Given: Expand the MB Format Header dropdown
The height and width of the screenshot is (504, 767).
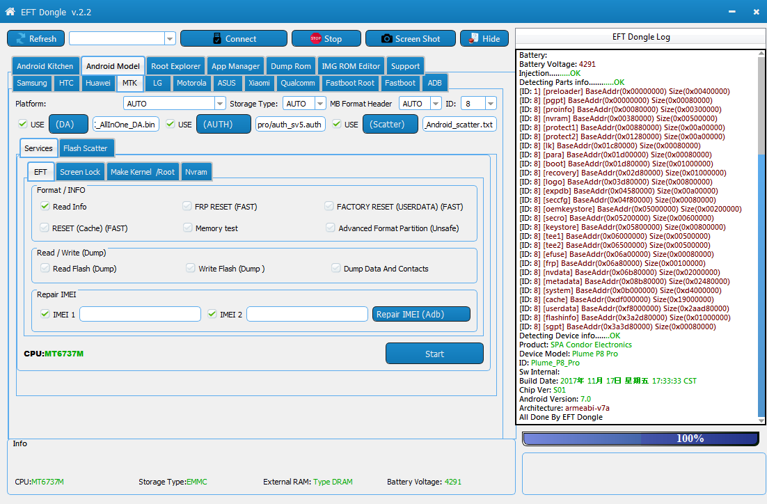Looking at the screenshot, I should [x=435, y=103].
